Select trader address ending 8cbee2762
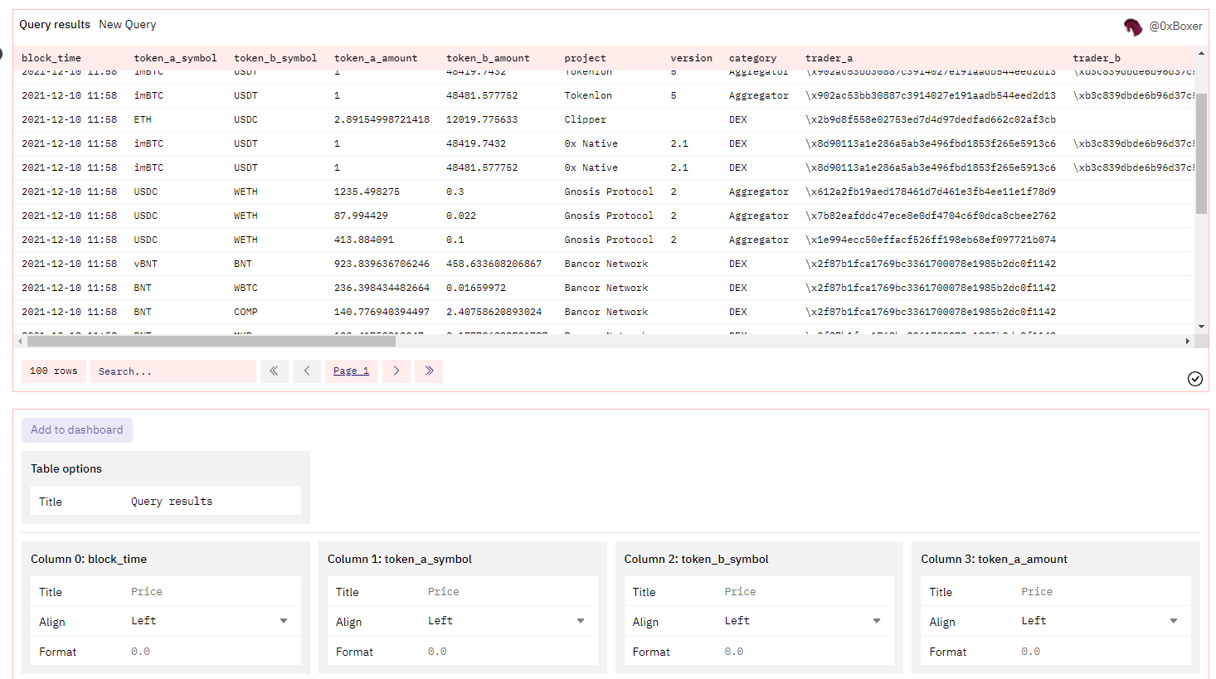The width and height of the screenshot is (1216, 679). click(931, 216)
